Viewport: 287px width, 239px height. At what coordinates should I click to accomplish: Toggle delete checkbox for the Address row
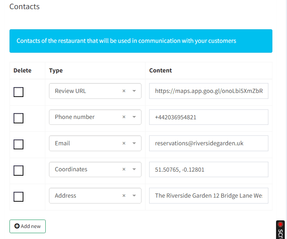coord(19,197)
